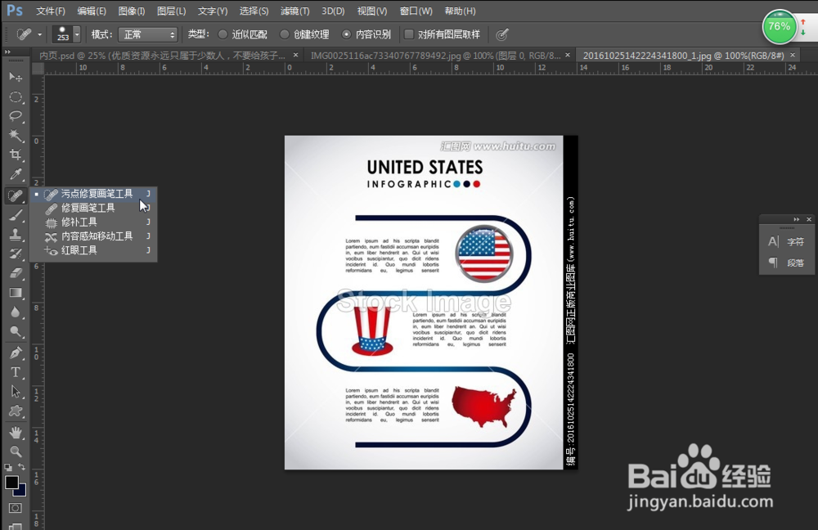Open the 图层(L) menu
Viewport: 818px width, 530px height.
click(171, 11)
